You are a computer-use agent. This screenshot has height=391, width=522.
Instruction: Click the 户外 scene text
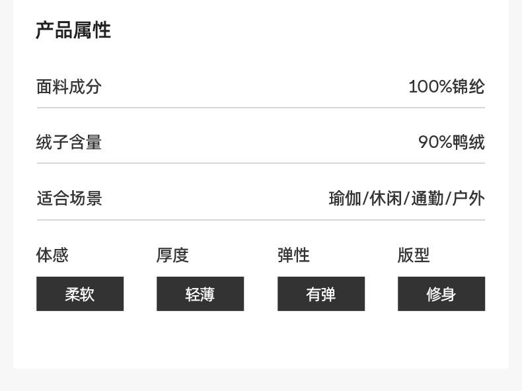tap(468, 198)
